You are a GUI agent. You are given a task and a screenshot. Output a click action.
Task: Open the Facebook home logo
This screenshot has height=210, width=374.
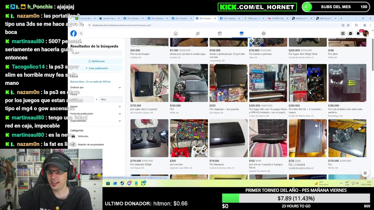click(73, 34)
